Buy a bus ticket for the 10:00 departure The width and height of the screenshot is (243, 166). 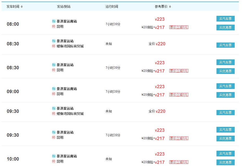click(x=226, y=154)
